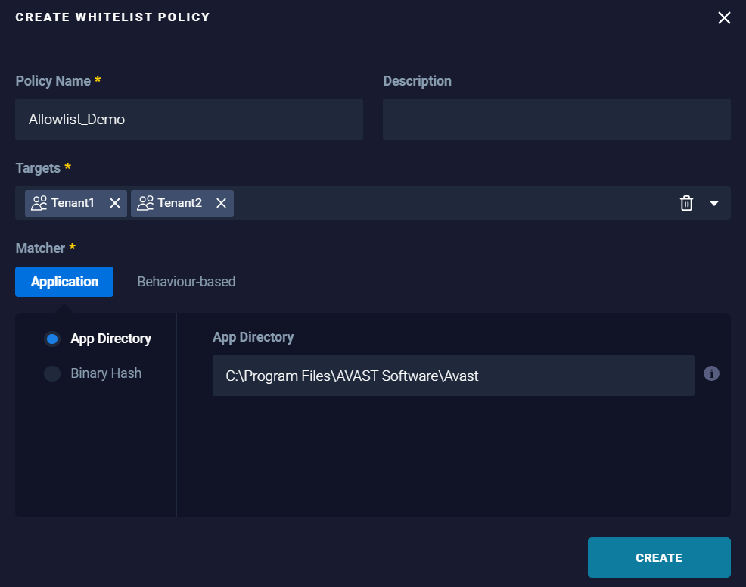Select the Application matcher tab

(x=64, y=281)
